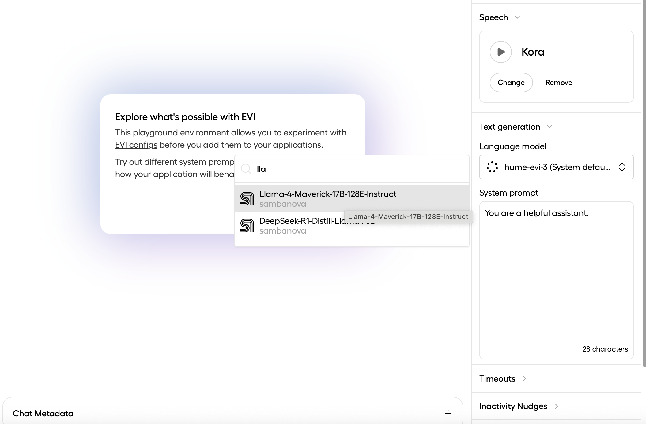Screen dimensions: 646x424
Task: Click the SambaNova logo beside DeepSeek-R1-Distill
Action: (247, 226)
